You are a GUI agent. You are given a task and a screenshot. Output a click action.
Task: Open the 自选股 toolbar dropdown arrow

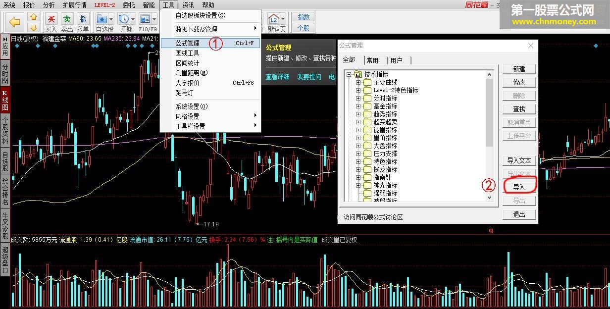pos(111,19)
